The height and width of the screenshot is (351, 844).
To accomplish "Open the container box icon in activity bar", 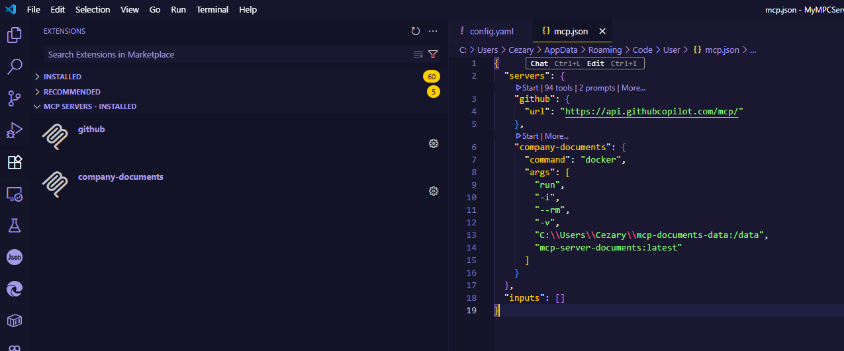I will tap(15, 321).
